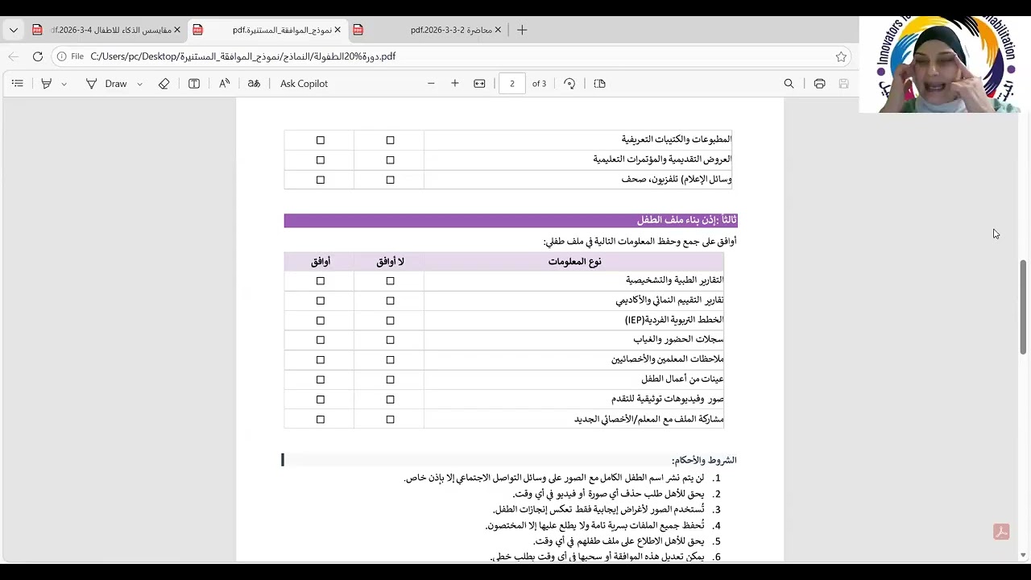Check أوافق for العروض التقديمية والمؤتمرات التعليمية
Screen dimensions: 1031x580
coord(321,160)
